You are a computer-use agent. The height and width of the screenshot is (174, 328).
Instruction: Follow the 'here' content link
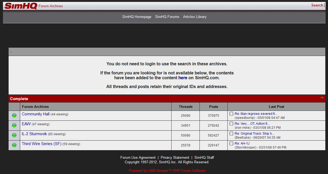[x=183, y=78]
